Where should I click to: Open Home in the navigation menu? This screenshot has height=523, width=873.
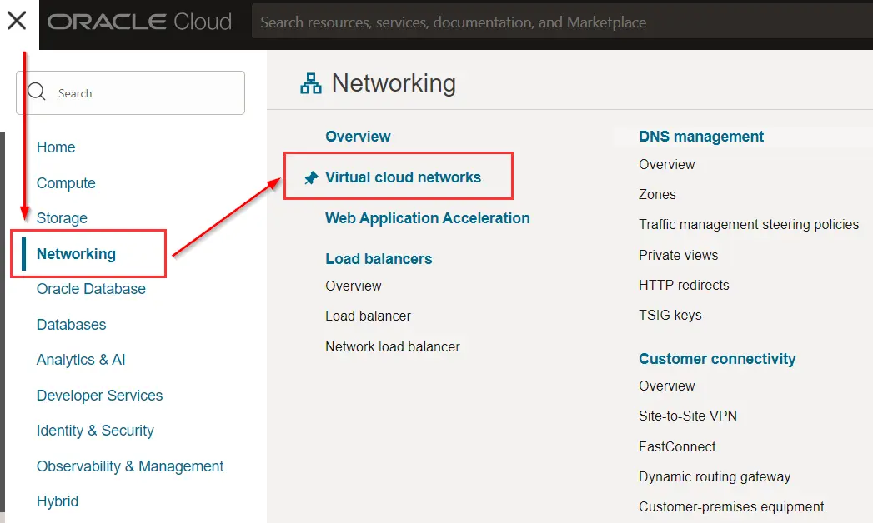[x=56, y=147]
